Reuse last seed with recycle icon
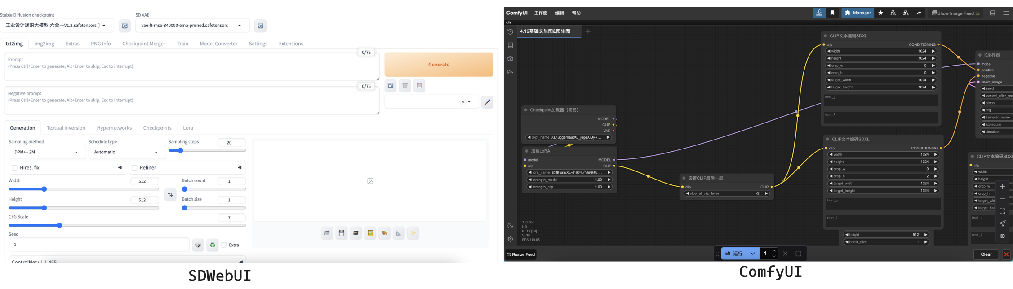 tap(213, 245)
